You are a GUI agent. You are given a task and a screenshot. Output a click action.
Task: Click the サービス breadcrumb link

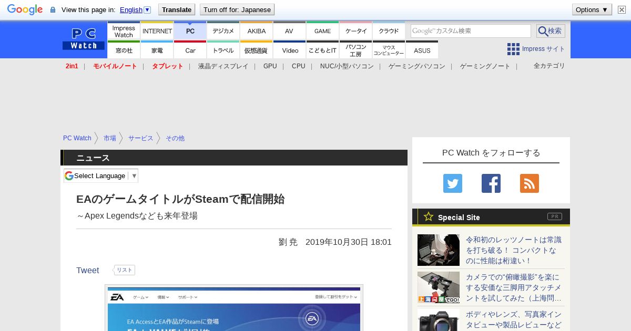pos(141,138)
